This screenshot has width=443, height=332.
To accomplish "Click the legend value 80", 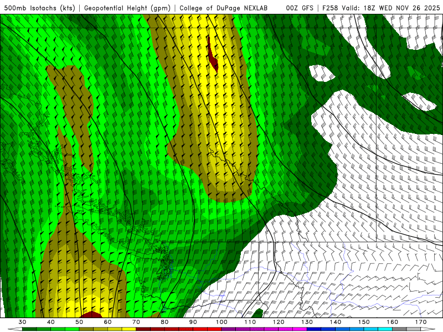I will click(164, 322).
